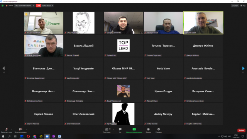
Task: Open Microsoft Word from taskbar
Action: coord(60,136)
